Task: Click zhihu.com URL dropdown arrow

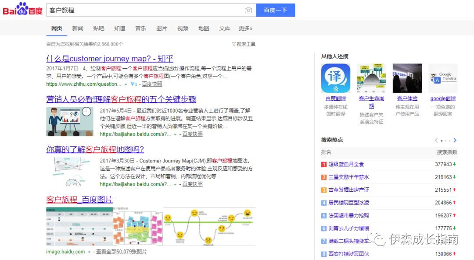Action: 126,84
